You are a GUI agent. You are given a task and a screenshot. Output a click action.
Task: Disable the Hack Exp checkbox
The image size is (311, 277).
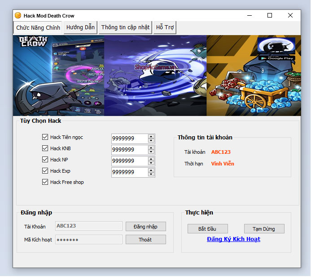(x=45, y=171)
